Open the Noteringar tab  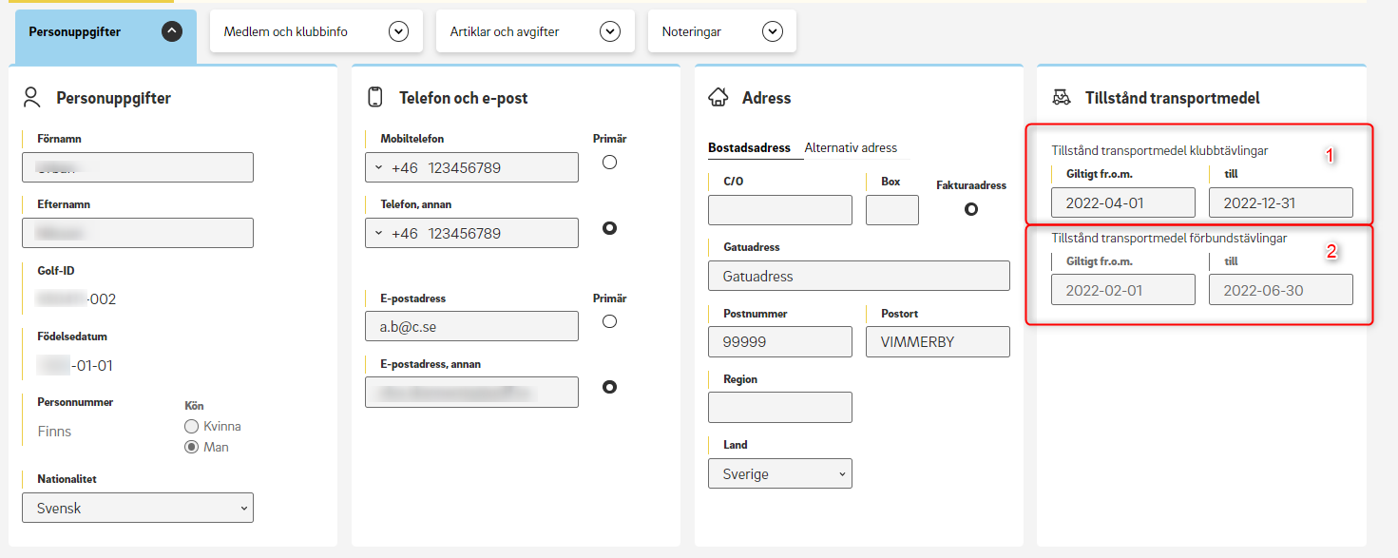tap(721, 31)
